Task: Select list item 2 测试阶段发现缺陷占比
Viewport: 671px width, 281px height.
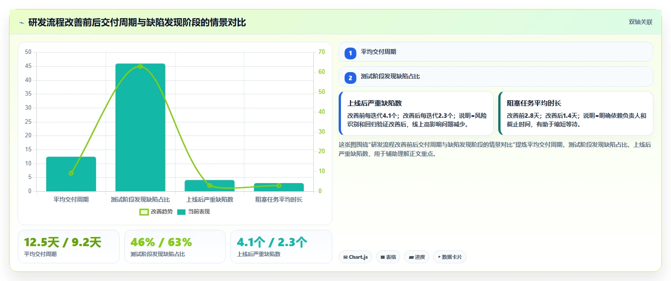Action: (496, 77)
